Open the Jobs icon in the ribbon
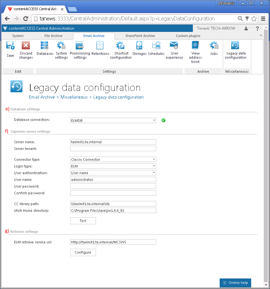The image size is (270, 289). click(x=214, y=46)
